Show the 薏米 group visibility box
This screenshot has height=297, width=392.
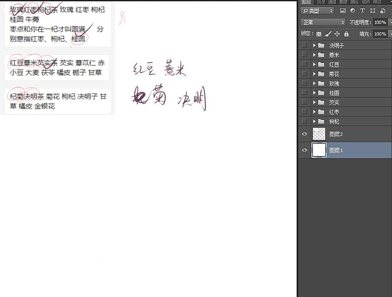pos(304,55)
